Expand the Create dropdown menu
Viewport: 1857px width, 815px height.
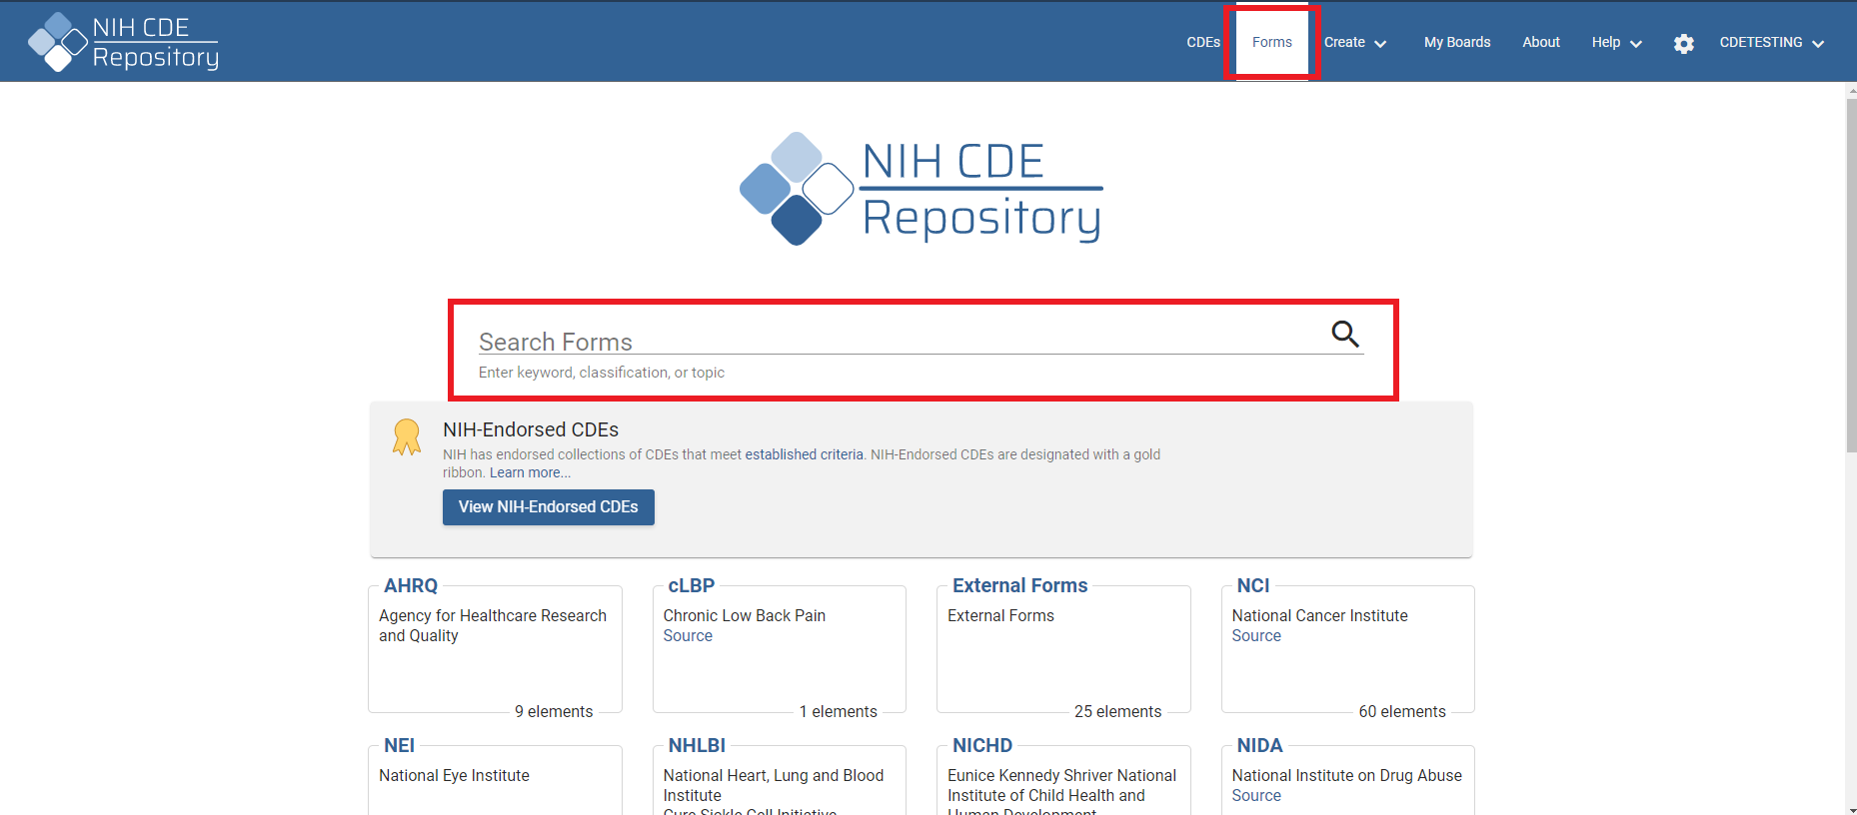1355,42
